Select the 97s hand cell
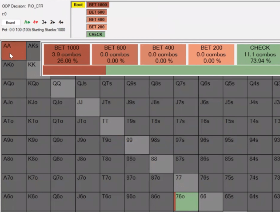Screen dimensions: 280x212 click(186, 145)
